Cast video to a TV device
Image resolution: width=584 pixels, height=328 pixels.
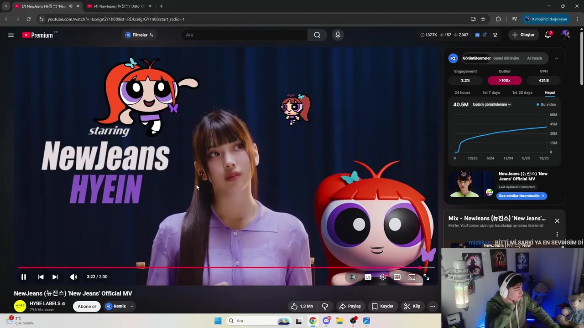coord(412,277)
